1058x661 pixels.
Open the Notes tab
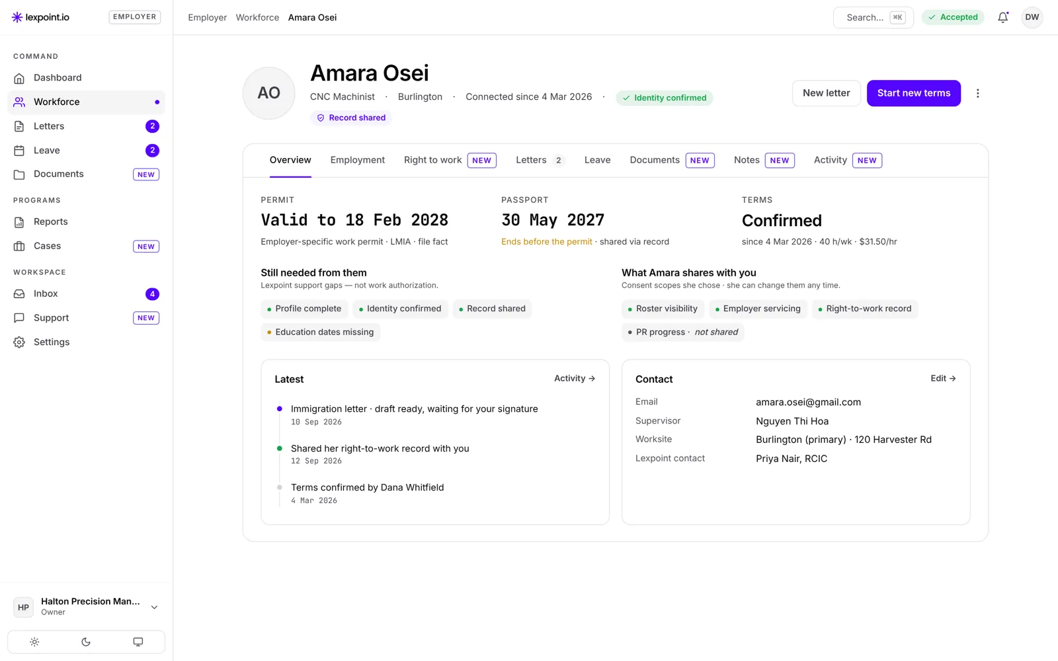tap(764, 160)
